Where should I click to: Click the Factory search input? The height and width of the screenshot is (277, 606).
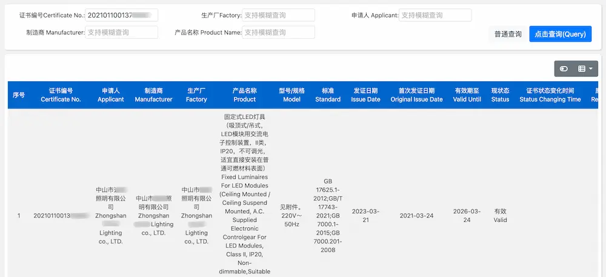click(278, 15)
